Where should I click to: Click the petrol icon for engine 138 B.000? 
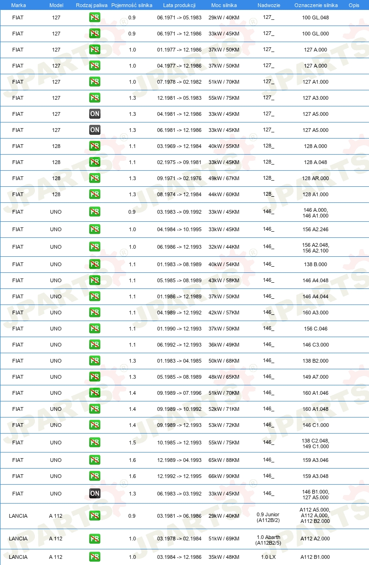pos(94,264)
